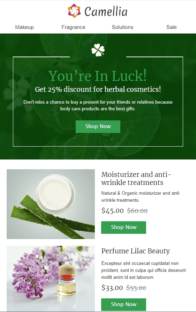Viewport: 196px width, 312px height.
Task: Open the Makeup menu item
Action: pyautogui.click(x=24, y=27)
